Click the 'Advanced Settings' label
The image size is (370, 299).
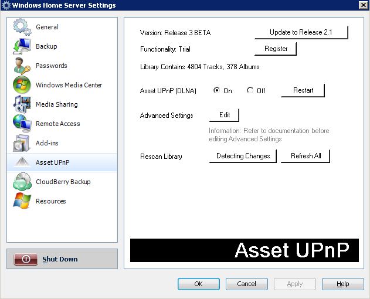[x=167, y=115]
